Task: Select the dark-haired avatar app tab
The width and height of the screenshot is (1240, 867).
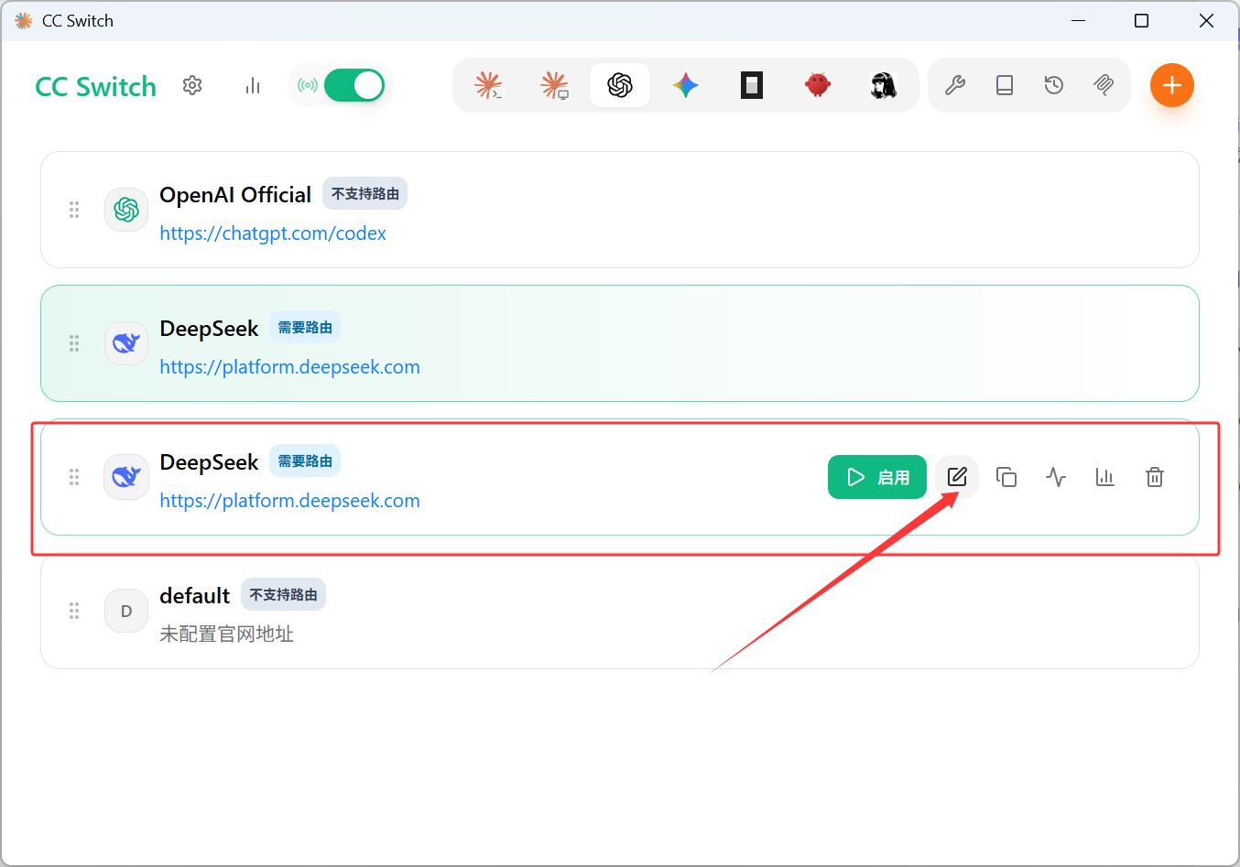Action: (x=884, y=85)
